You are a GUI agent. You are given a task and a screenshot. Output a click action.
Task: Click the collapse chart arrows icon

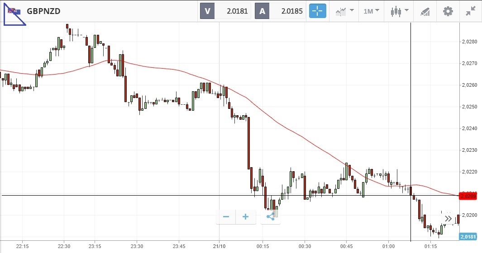(x=471, y=11)
